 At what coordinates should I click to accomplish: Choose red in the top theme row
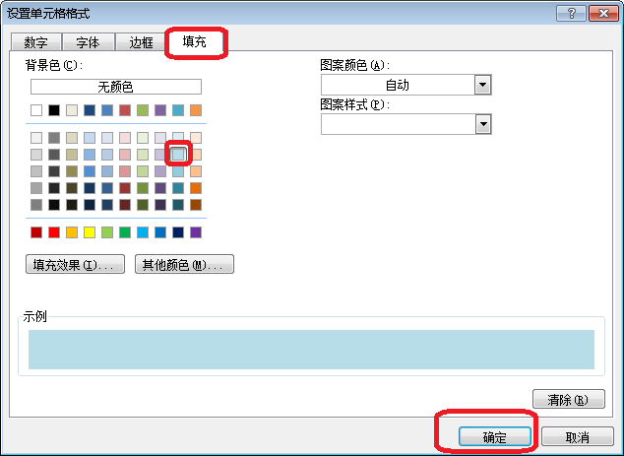tap(125, 110)
